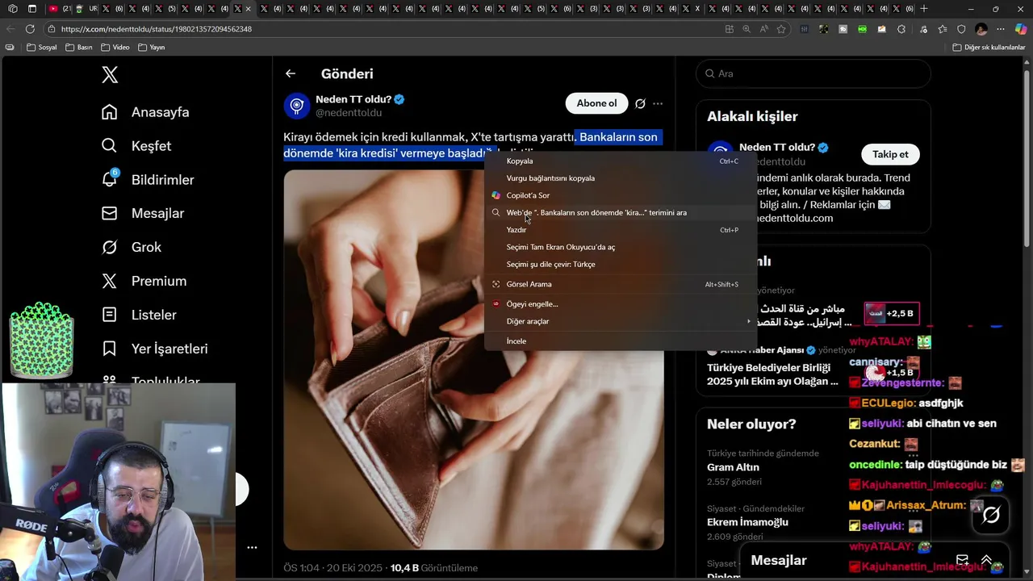Screen dimensions: 1033x581
Task: Add this page to favorites star
Action: click(x=781, y=29)
